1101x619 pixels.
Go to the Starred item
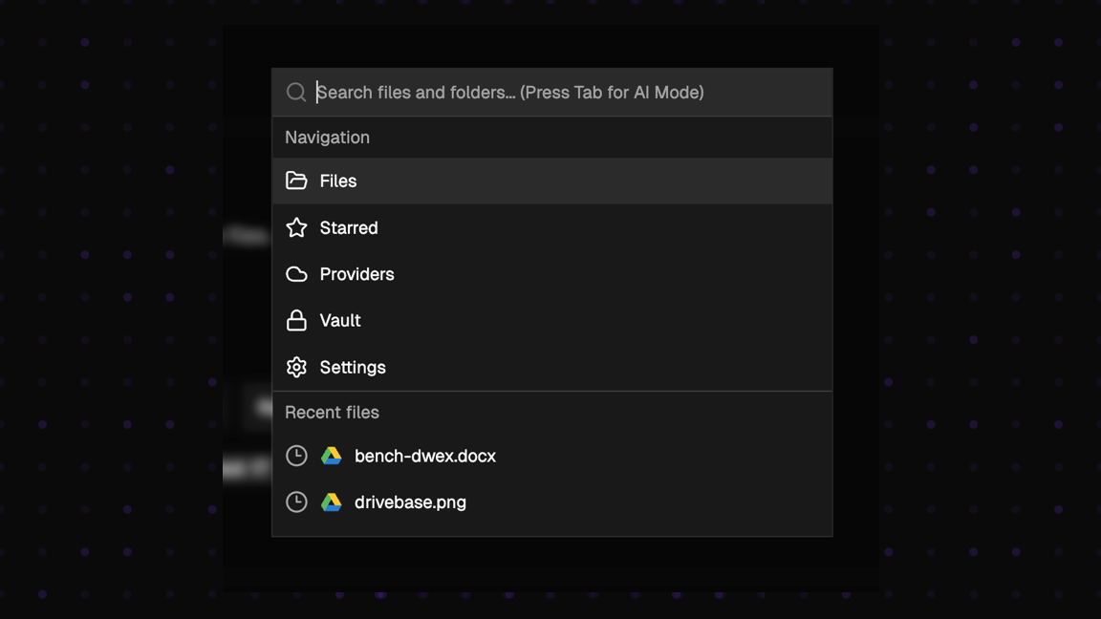click(x=349, y=228)
